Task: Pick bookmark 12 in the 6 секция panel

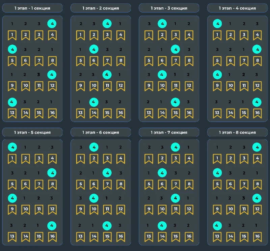Action: [121, 210]
